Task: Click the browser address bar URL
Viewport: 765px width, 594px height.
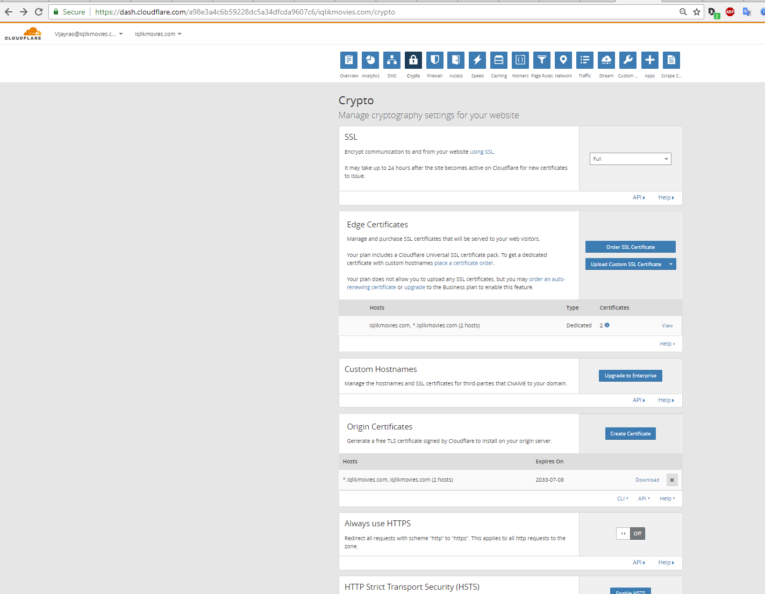Action: pos(245,12)
